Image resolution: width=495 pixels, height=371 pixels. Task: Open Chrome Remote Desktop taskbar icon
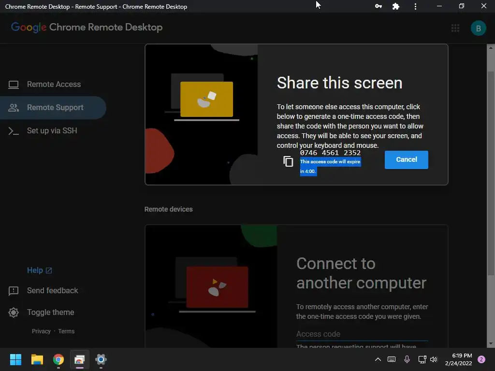(x=80, y=359)
